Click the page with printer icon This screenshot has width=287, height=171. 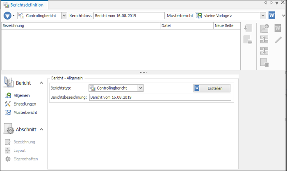248,40
